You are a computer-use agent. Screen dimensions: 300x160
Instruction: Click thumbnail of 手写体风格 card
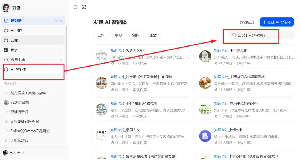tap(205, 56)
